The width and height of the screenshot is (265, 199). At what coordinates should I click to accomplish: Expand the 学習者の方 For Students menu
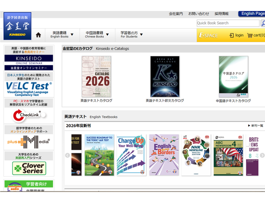(x=131, y=34)
